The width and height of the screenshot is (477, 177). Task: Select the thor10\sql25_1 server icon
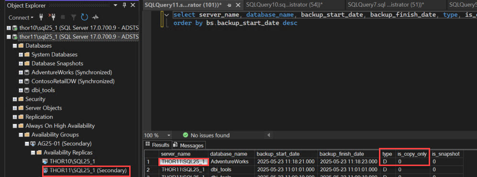pos(14,28)
